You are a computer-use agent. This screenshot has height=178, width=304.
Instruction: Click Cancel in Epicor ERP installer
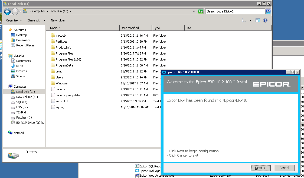pyautogui.click(x=284, y=168)
